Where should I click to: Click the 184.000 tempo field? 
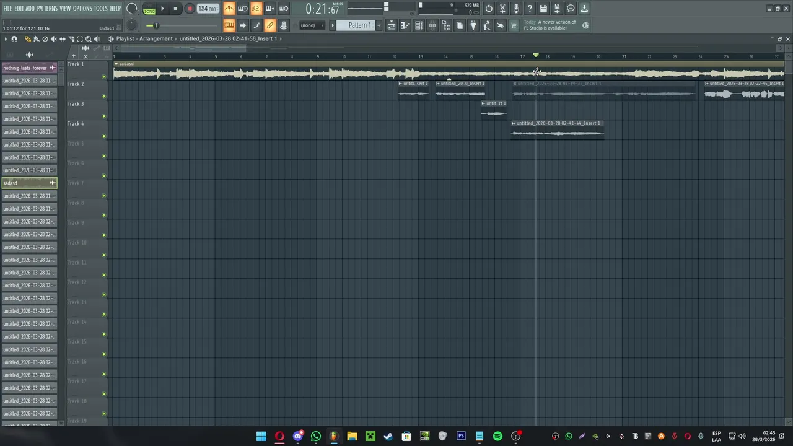[208, 9]
